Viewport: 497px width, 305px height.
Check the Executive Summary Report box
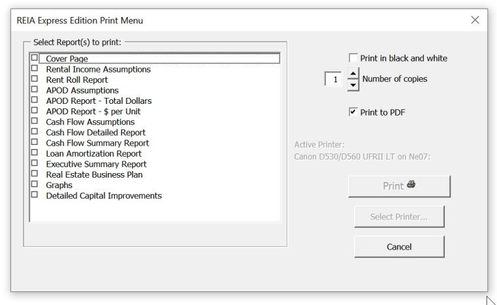[x=35, y=163]
